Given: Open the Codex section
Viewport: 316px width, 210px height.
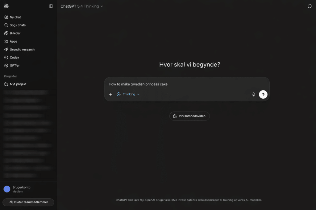Looking at the screenshot, I should (x=14, y=57).
